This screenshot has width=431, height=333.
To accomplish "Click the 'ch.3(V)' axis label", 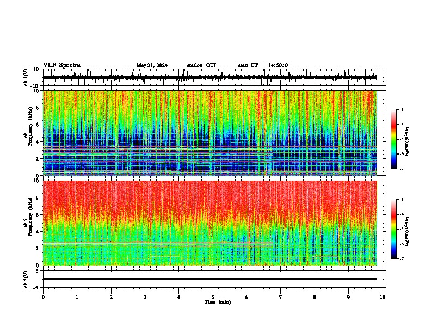I will (26, 279).
